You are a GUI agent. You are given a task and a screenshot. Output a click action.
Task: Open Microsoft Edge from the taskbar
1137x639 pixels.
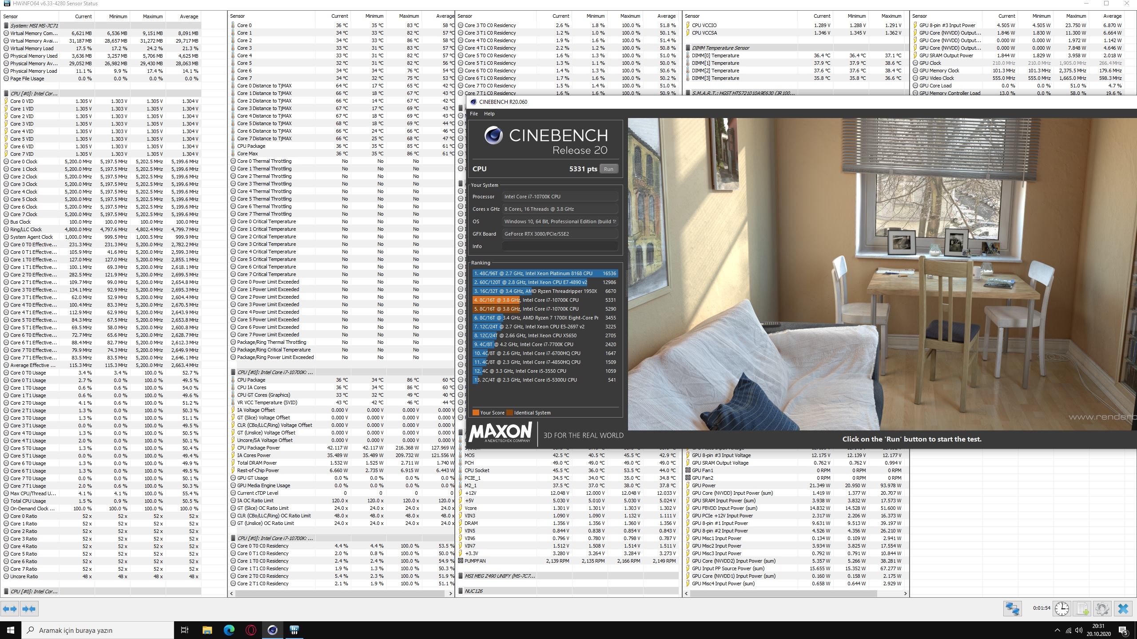click(229, 630)
